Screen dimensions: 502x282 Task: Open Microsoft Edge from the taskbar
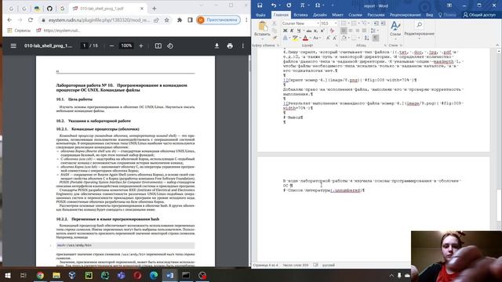click(154, 275)
